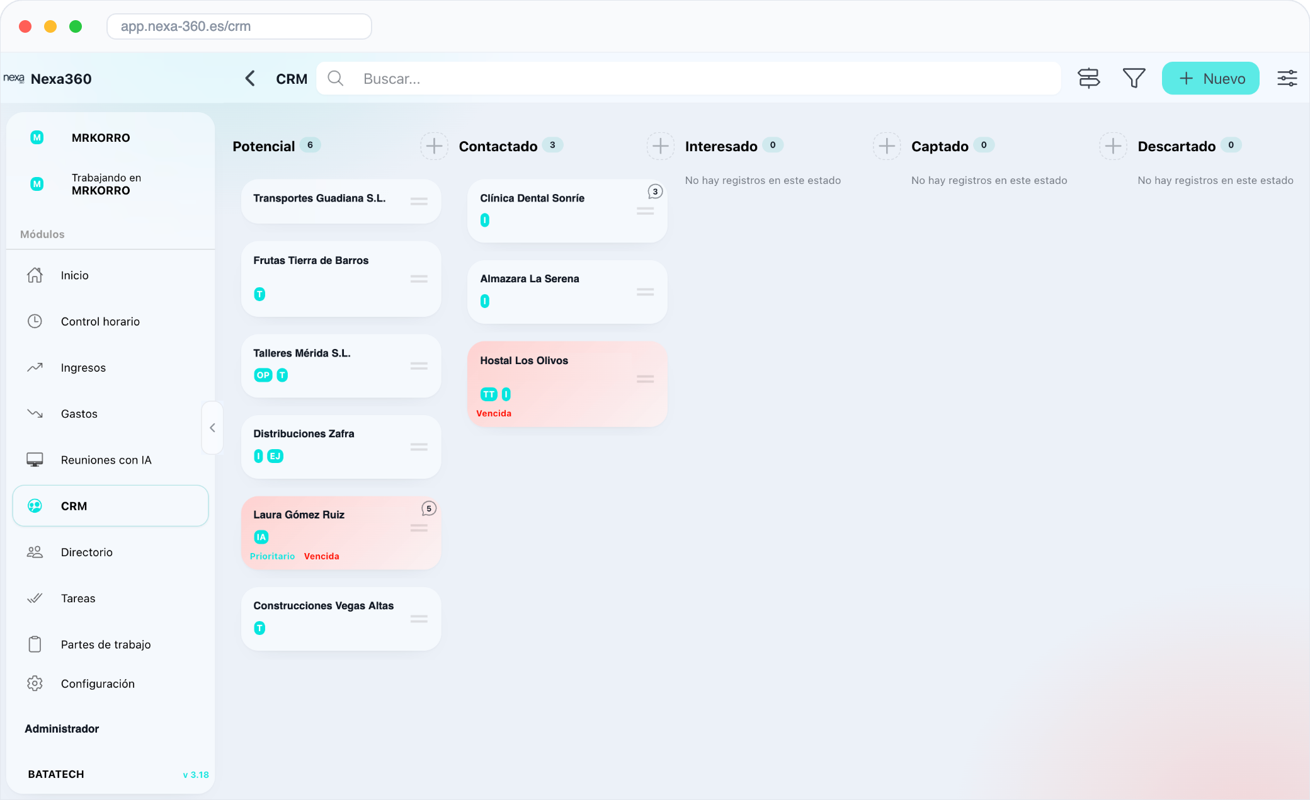Open the Construcciones Vegas Altas card

tap(341, 619)
